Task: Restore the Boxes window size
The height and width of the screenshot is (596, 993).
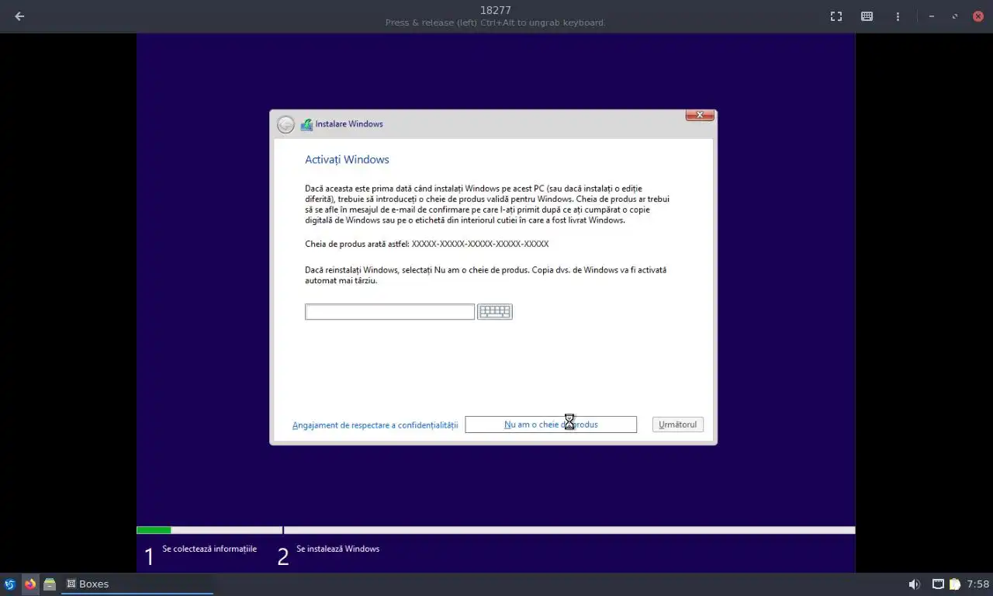Action: click(x=955, y=16)
